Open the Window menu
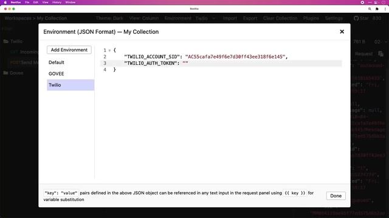This screenshot has height=218, width=389. tap(71, 2)
